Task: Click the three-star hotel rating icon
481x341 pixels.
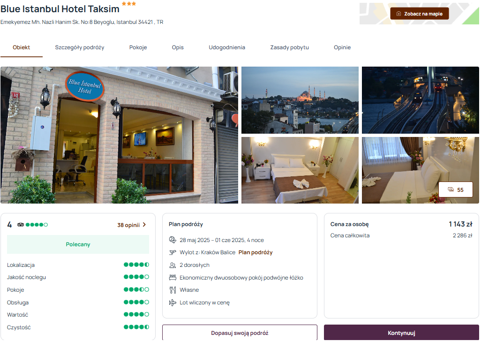Action: coord(129,4)
